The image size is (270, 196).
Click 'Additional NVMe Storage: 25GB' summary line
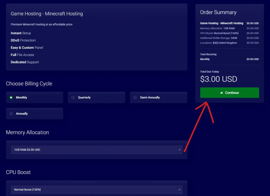pos(229,38)
